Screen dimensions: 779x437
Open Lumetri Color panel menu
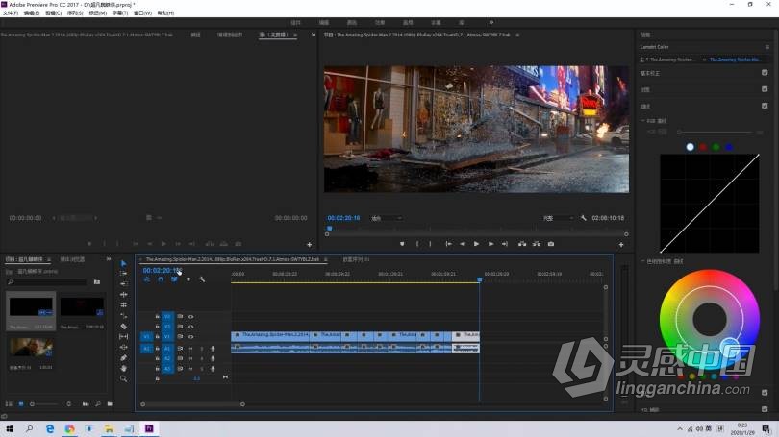coord(767,47)
